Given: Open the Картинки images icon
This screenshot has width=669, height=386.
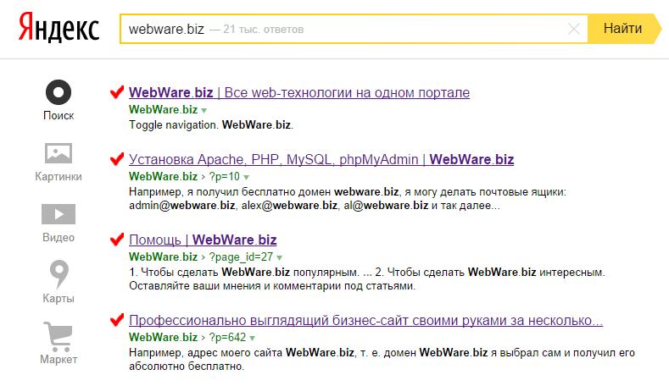Looking at the screenshot, I should [x=59, y=153].
